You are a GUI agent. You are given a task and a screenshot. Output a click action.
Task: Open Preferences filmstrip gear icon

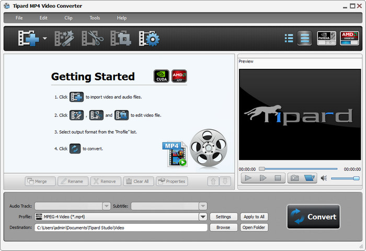149,39
